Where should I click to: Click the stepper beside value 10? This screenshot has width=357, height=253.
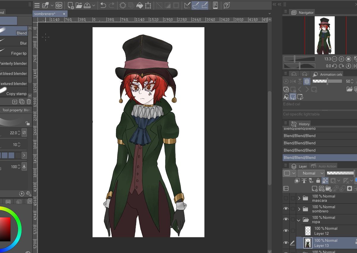(x=19, y=144)
